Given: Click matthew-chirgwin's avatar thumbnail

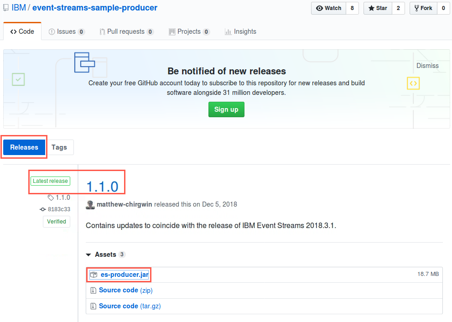Looking at the screenshot, I should (x=90, y=205).
